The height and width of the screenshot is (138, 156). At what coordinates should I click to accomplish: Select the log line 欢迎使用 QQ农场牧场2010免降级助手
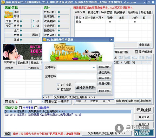pos(68,115)
